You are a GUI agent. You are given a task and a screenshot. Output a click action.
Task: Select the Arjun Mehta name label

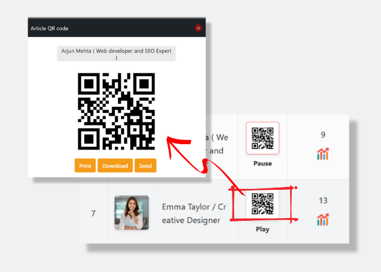click(x=116, y=53)
